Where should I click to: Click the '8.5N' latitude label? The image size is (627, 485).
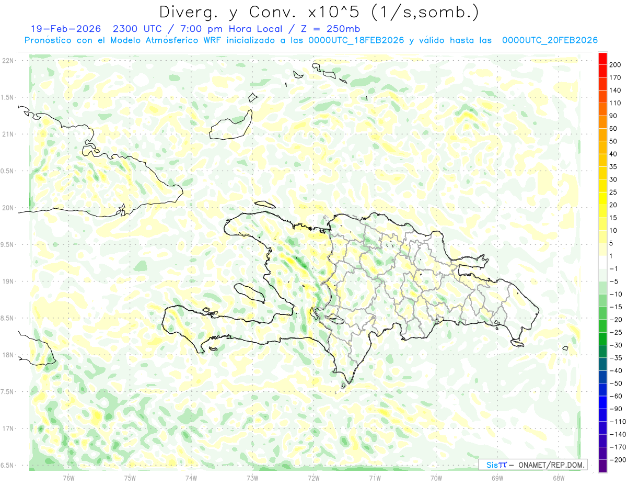[x=7, y=318]
